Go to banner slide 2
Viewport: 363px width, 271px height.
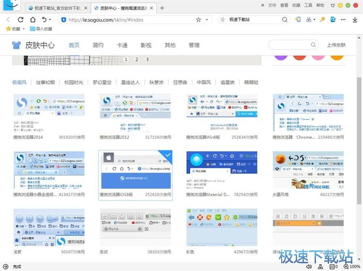[x=136, y=60]
